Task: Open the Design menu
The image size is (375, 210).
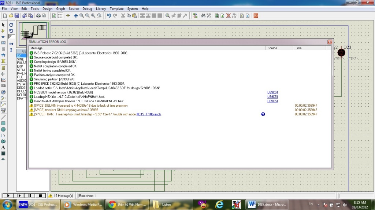Action: coord(47,9)
